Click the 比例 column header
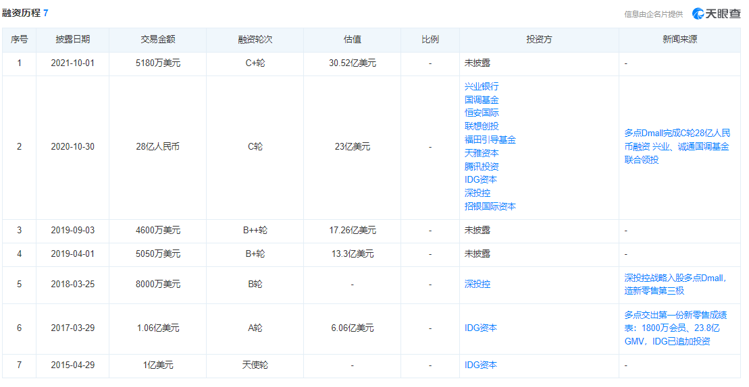The width and height of the screenshot is (749, 387). (430, 40)
